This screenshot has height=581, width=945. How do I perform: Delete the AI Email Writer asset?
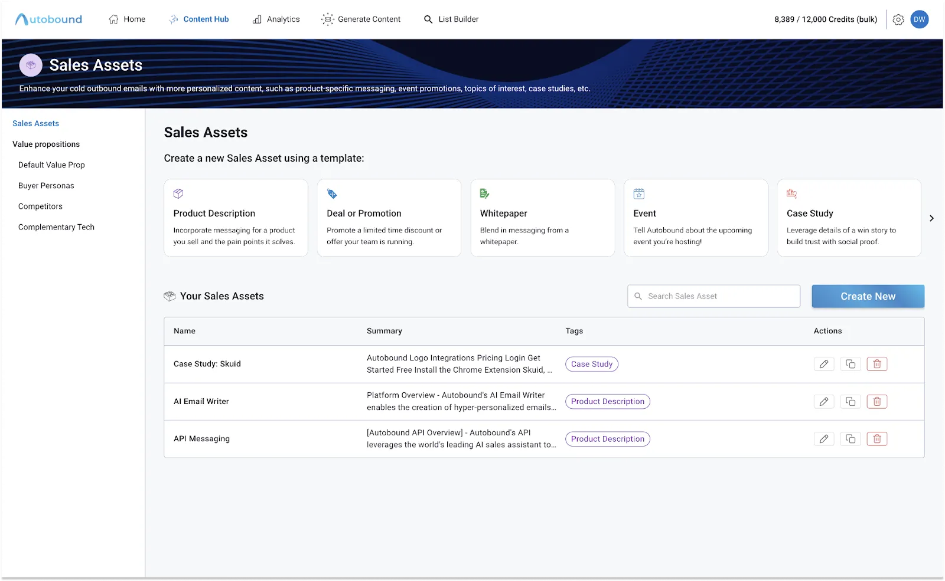(877, 402)
